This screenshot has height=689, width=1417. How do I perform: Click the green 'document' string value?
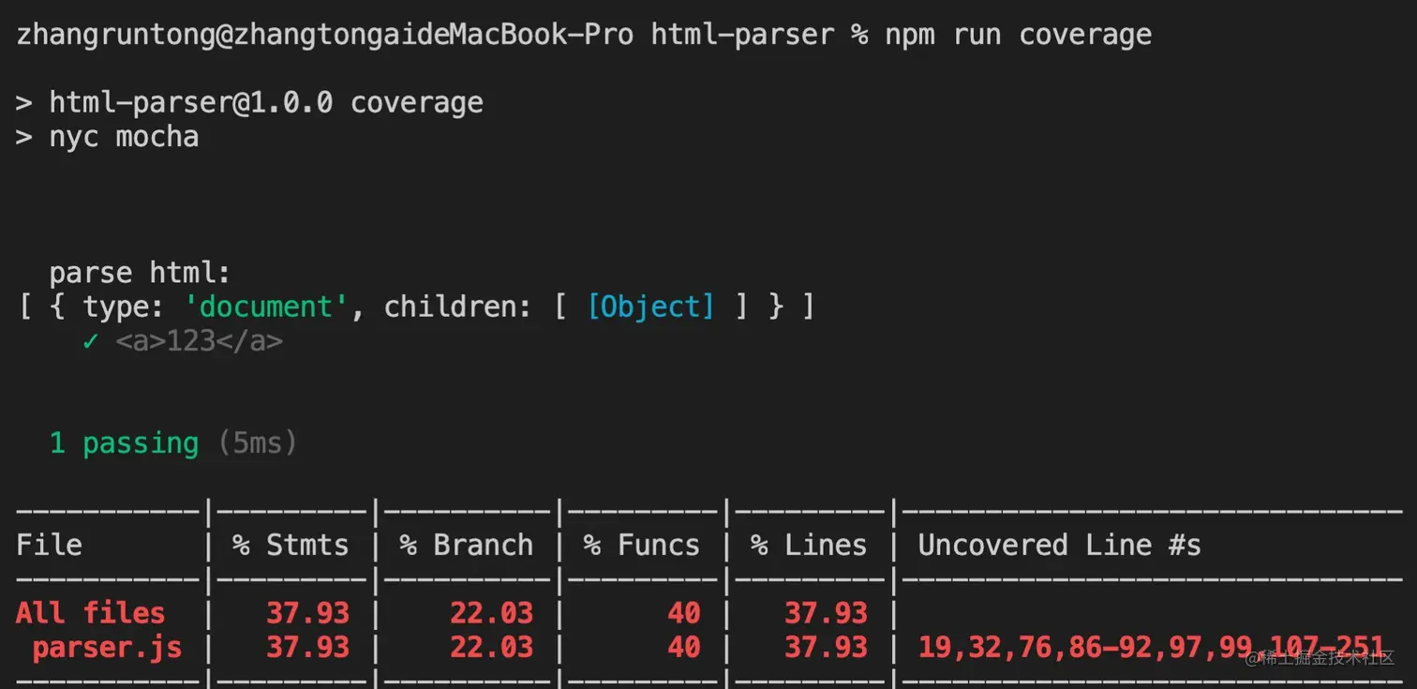point(265,307)
